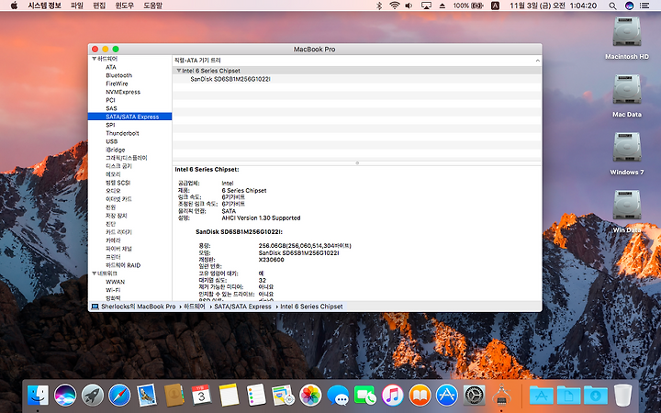Open Calendar icon showing 3
Screen dimensions: 661x413
pos(201,396)
